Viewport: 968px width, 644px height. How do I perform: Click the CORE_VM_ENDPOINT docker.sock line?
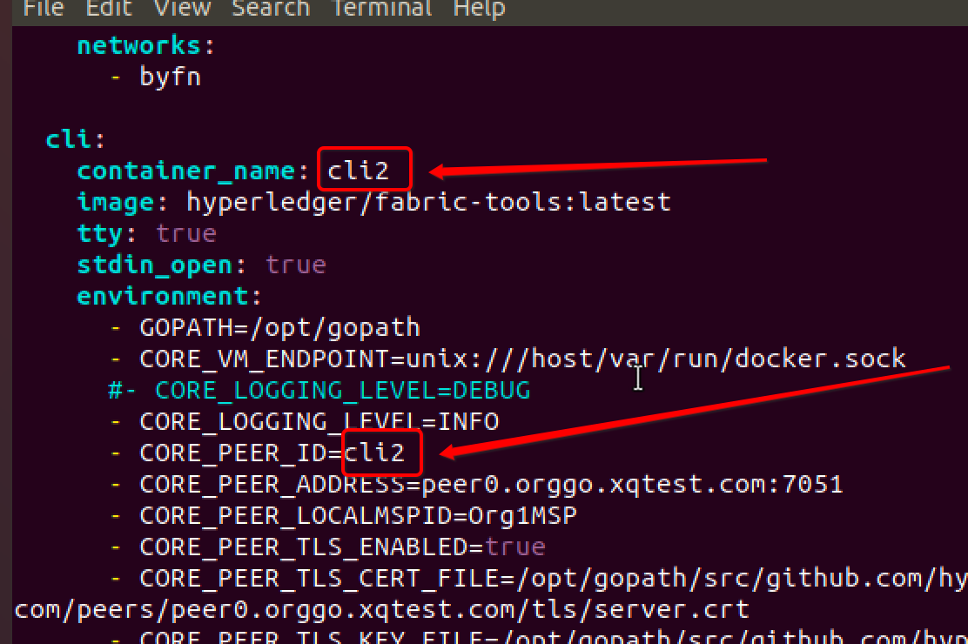point(522,358)
